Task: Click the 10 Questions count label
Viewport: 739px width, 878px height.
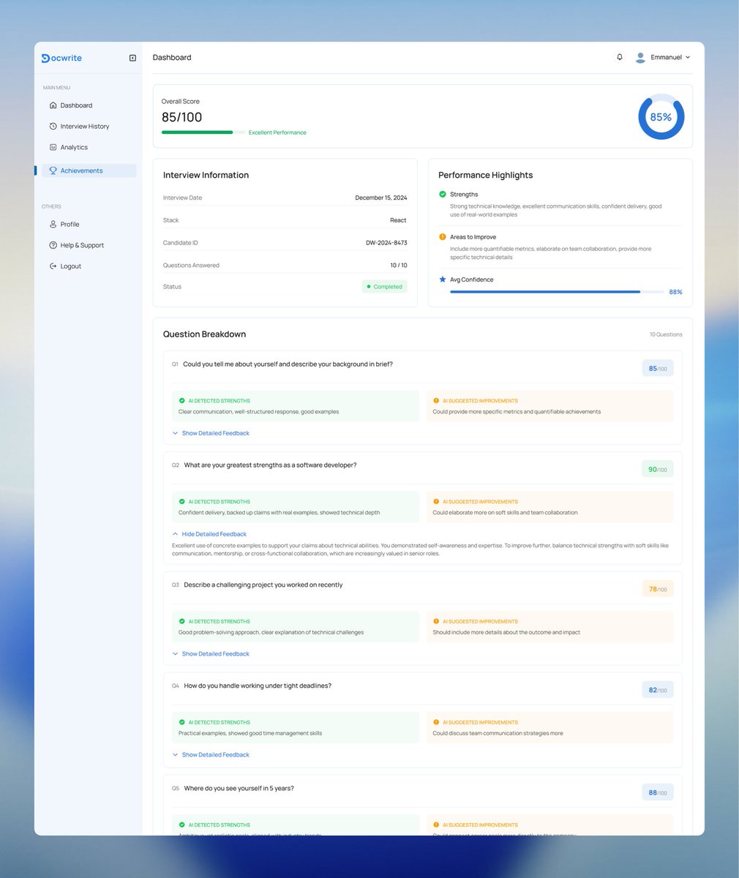Action: tap(666, 334)
